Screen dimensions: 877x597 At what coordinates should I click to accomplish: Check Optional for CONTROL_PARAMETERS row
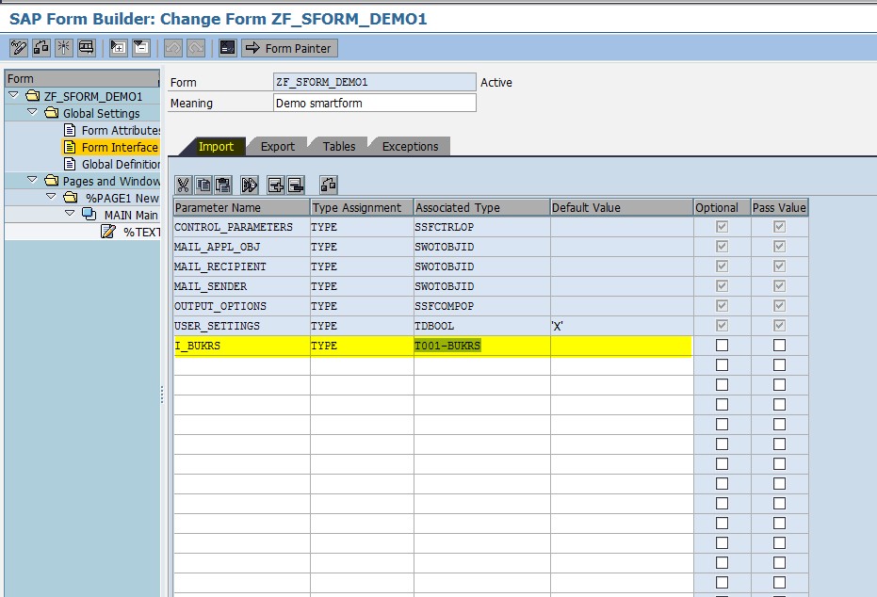pyautogui.click(x=721, y=227)
